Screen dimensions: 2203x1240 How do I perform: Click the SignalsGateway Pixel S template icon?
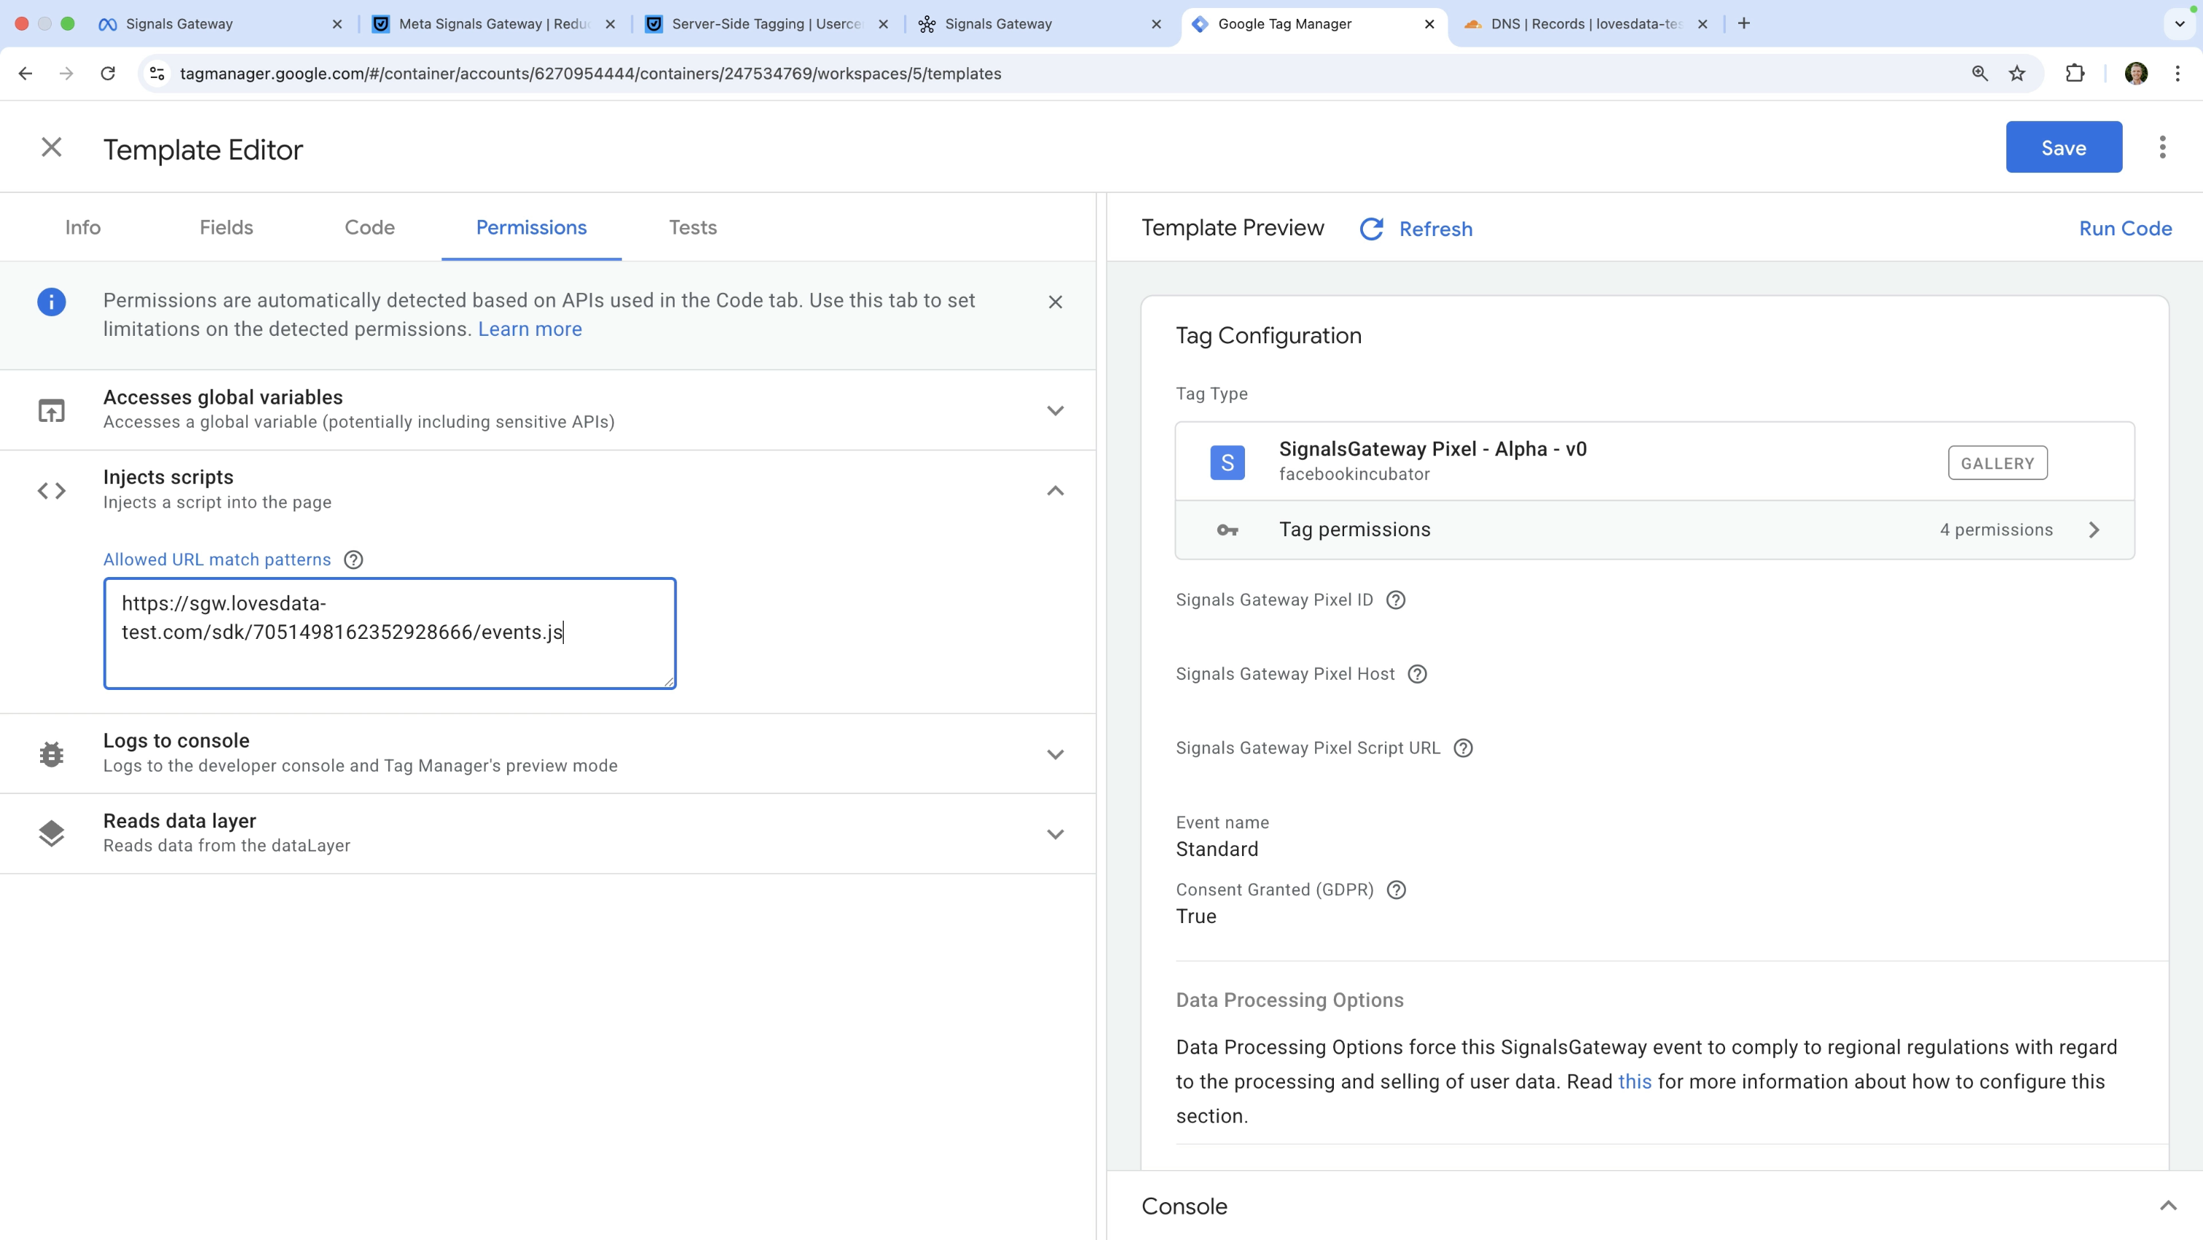coord(1228,463)
